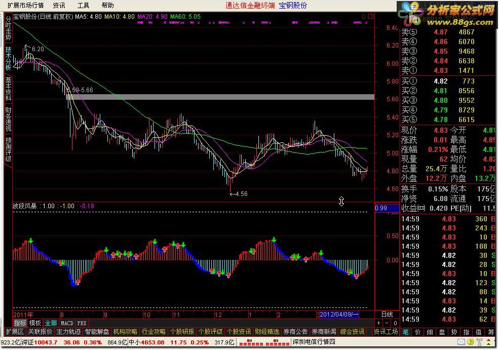Open the 券商公告 tab
Screen dimensions: 499x350
295,332
